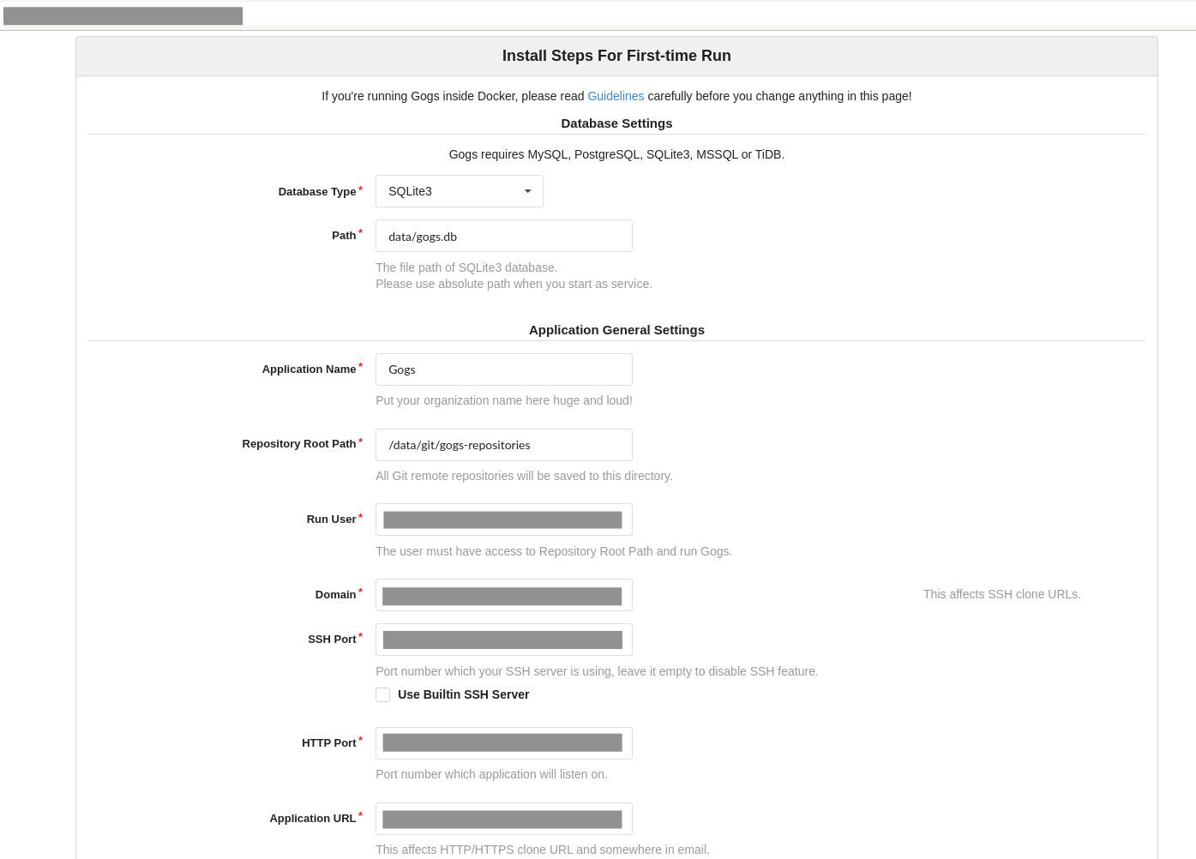Click 'Port number which your SSH server' hint
This screenshot has width=1196, height=859.
597,671
